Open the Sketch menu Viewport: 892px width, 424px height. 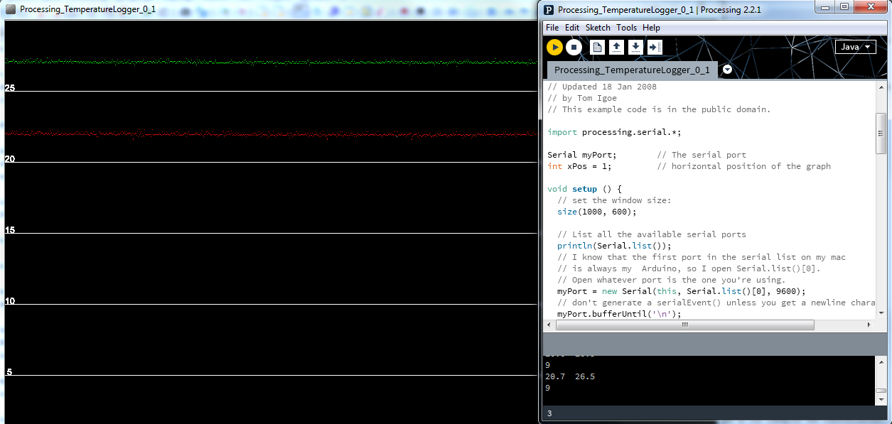point(598,28)
